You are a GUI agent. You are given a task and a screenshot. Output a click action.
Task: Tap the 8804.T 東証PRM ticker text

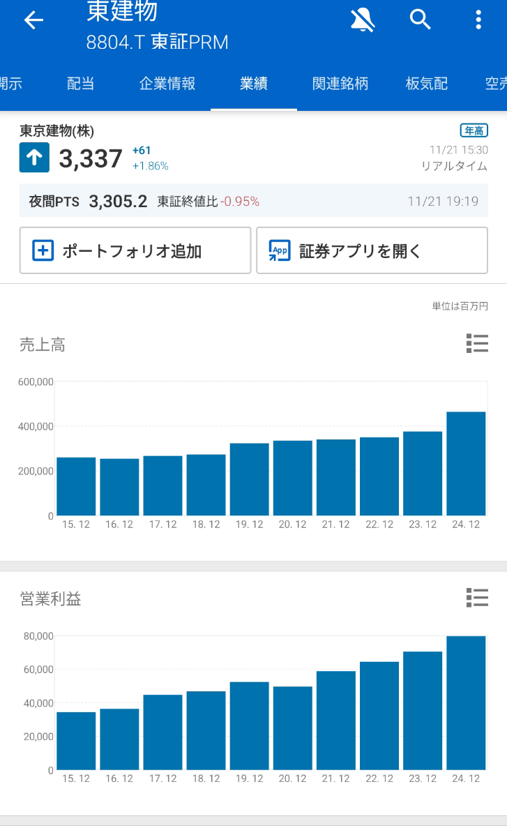pyautogui.click(x=158, y=43)
